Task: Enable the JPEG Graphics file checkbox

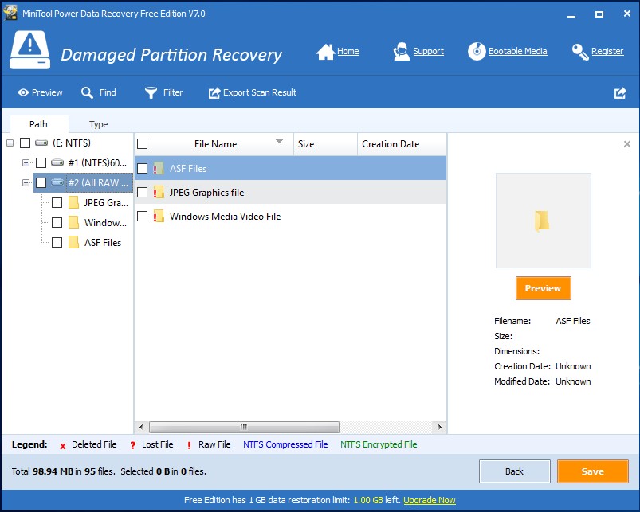Action: pyautogui.click(x=144, y=192)
